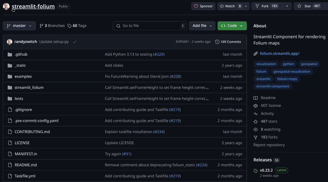The width and height of the screenshot is (328, 182).
Task: Open the README.md file
Action: tap(26, 165)
